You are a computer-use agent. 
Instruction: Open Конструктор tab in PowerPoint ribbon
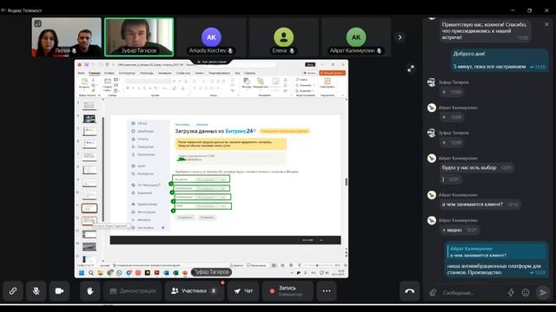(127, 73)
